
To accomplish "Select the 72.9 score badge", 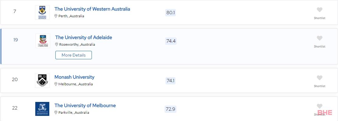I will click(170, 109).
